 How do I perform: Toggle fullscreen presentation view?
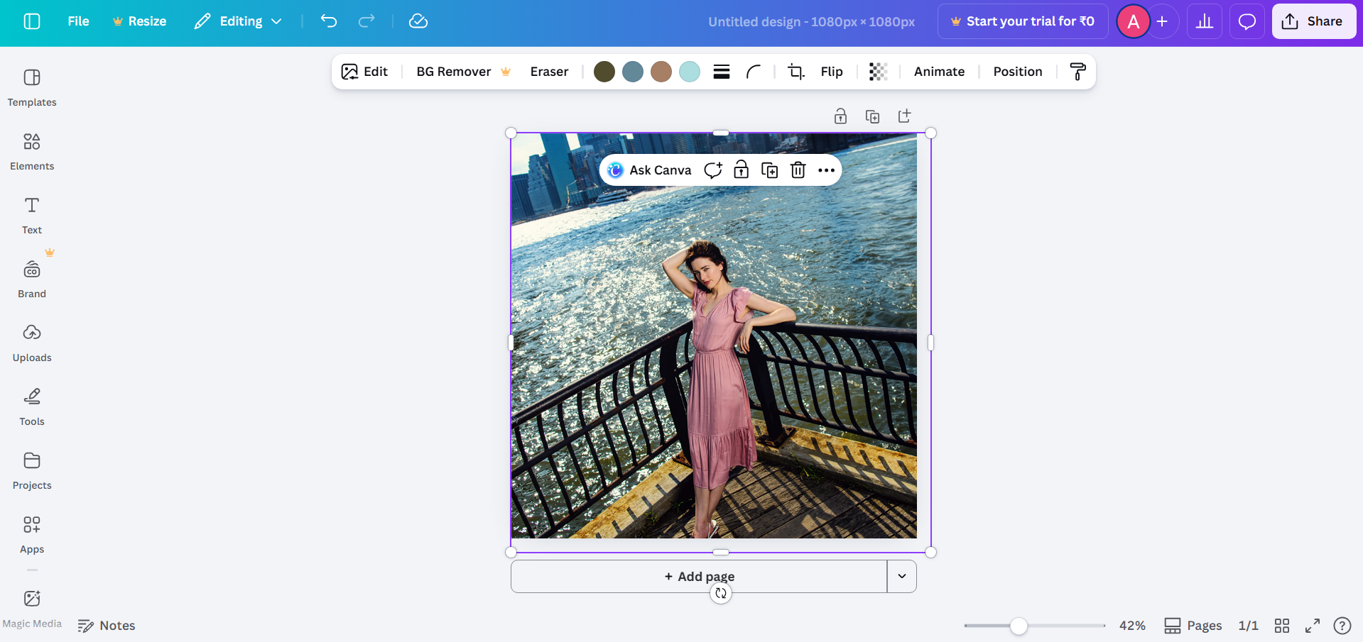(x=1311, y=625)
